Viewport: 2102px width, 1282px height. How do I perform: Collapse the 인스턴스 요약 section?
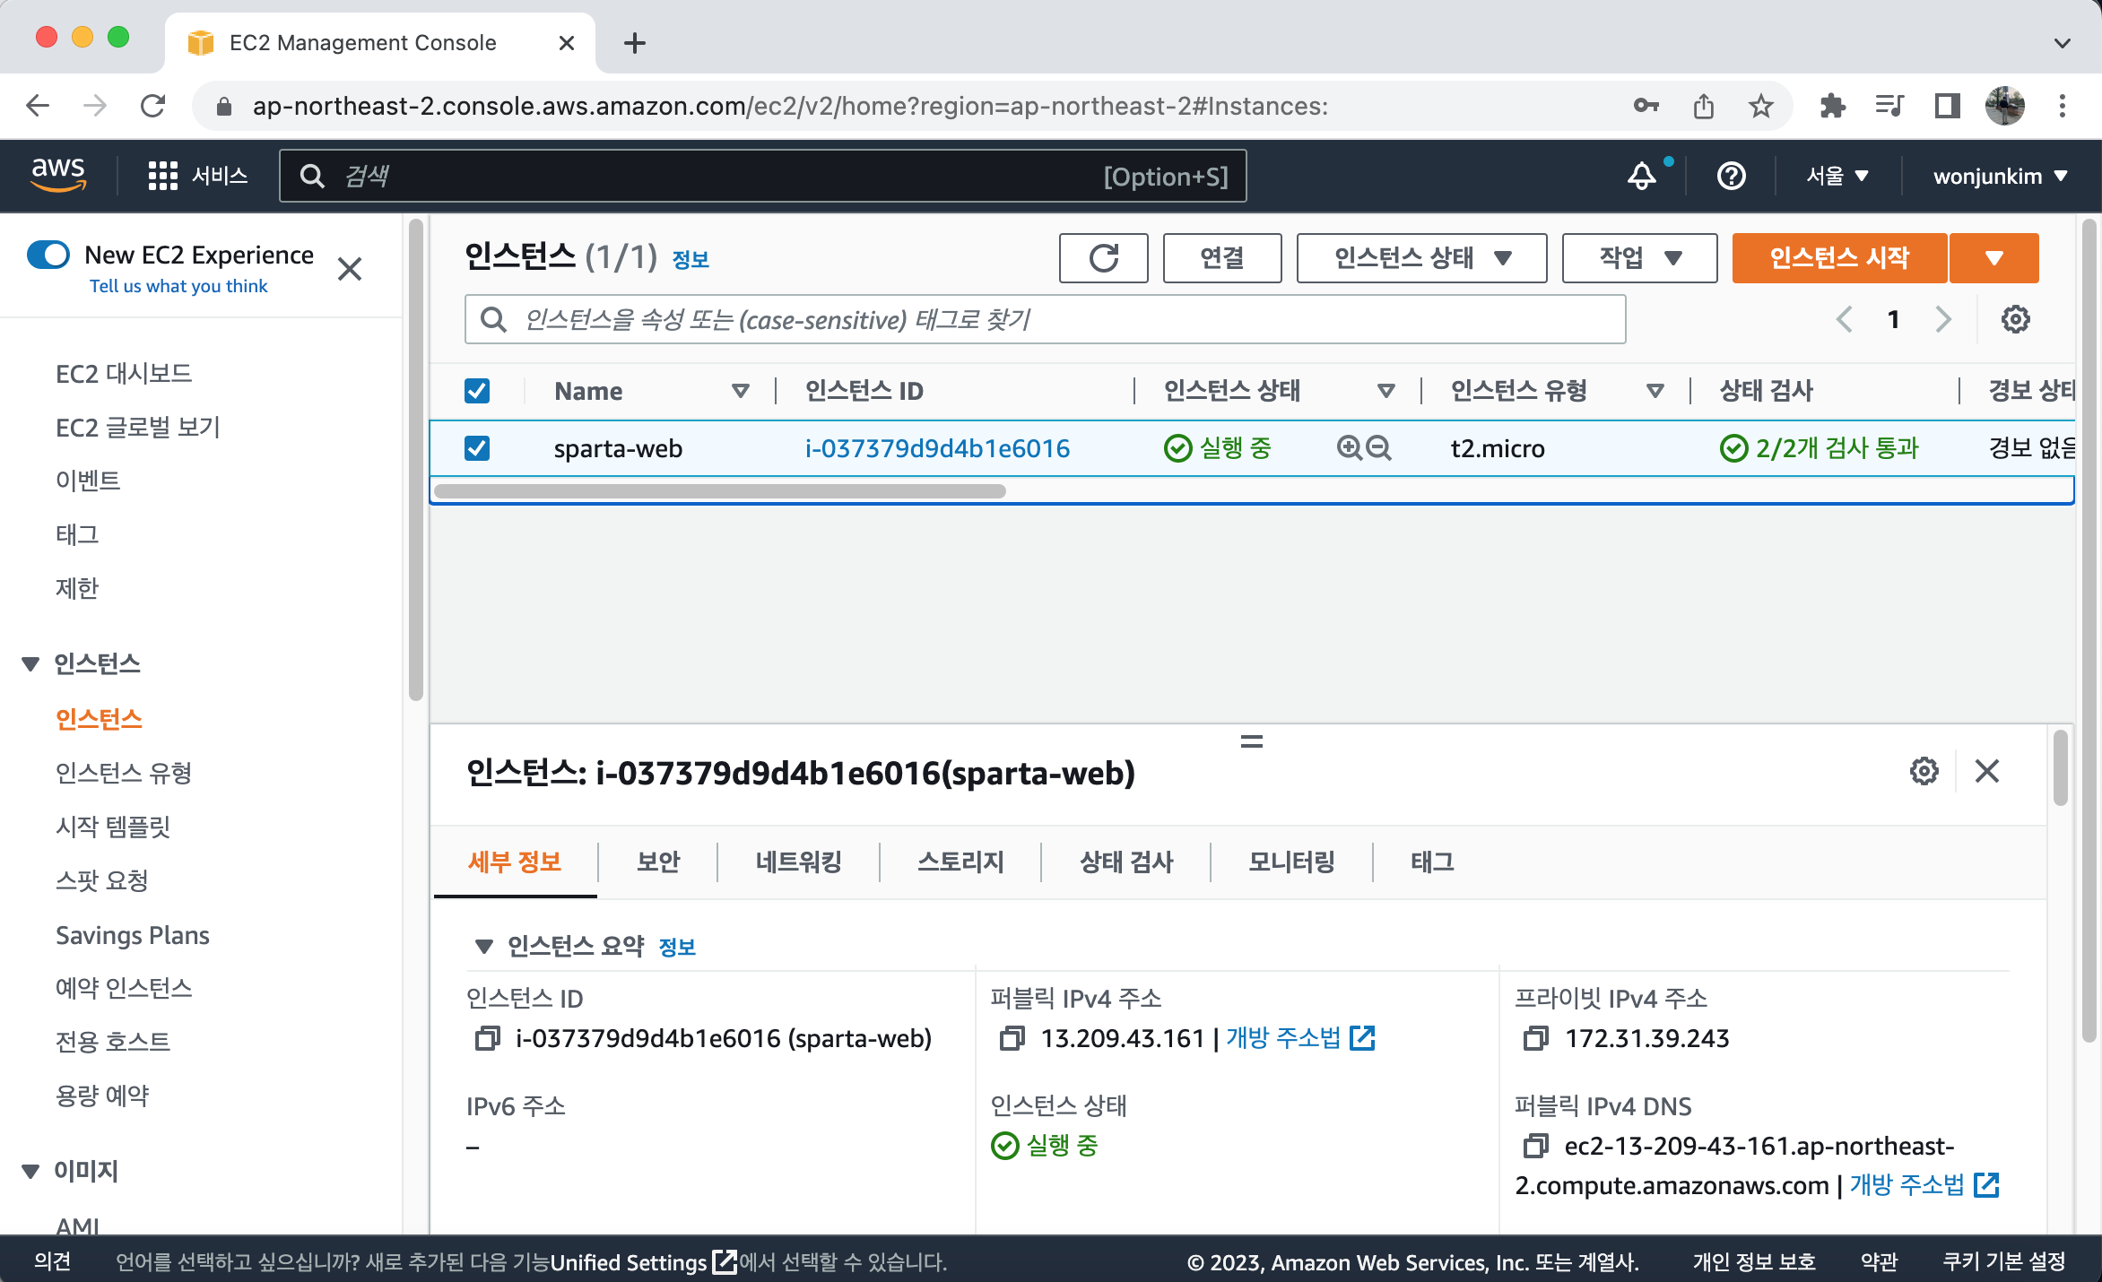[483, 946]
